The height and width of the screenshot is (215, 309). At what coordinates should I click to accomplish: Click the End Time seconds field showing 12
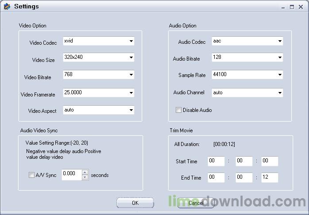(270, 177)
